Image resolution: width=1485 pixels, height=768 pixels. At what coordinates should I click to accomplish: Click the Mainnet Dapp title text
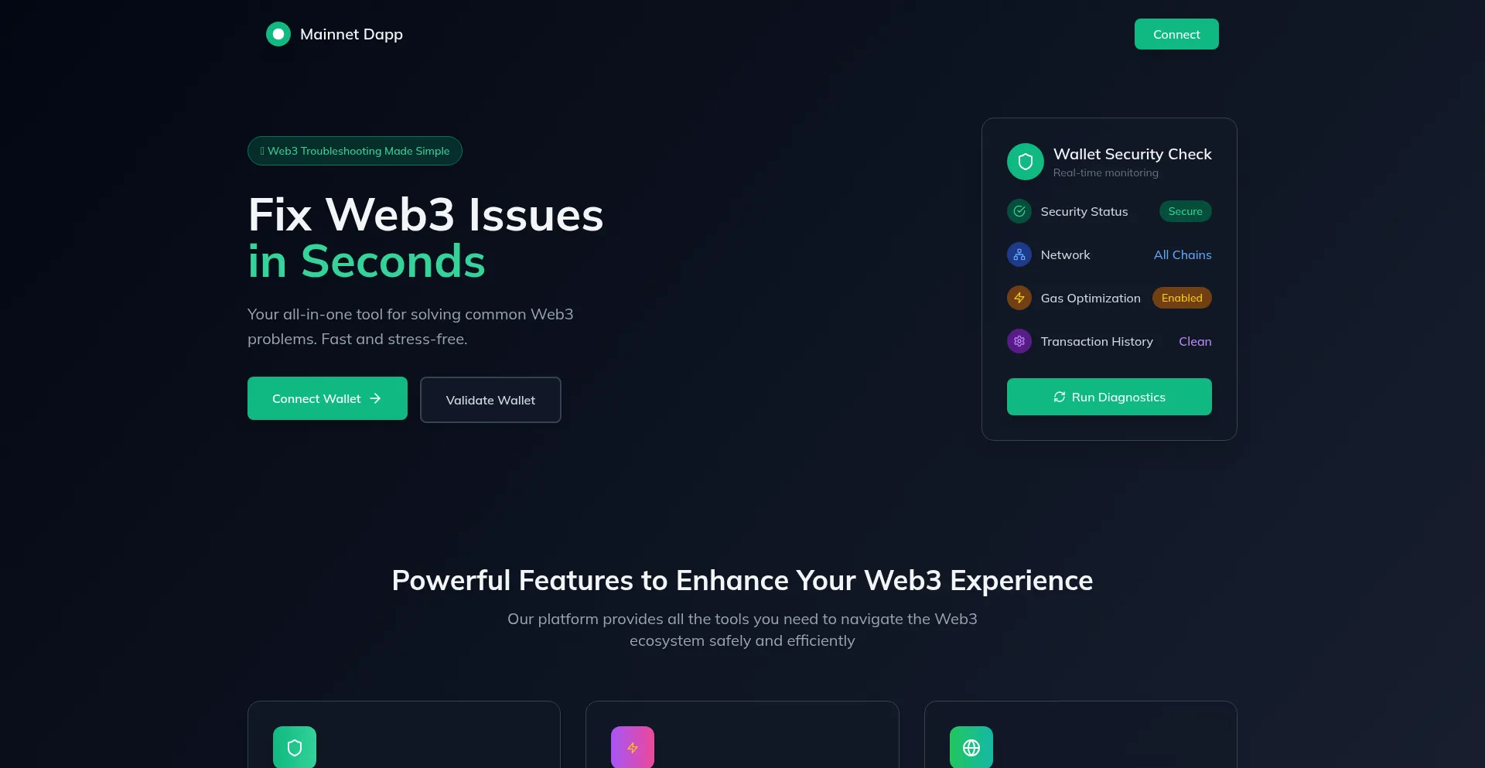click(351, 34)
